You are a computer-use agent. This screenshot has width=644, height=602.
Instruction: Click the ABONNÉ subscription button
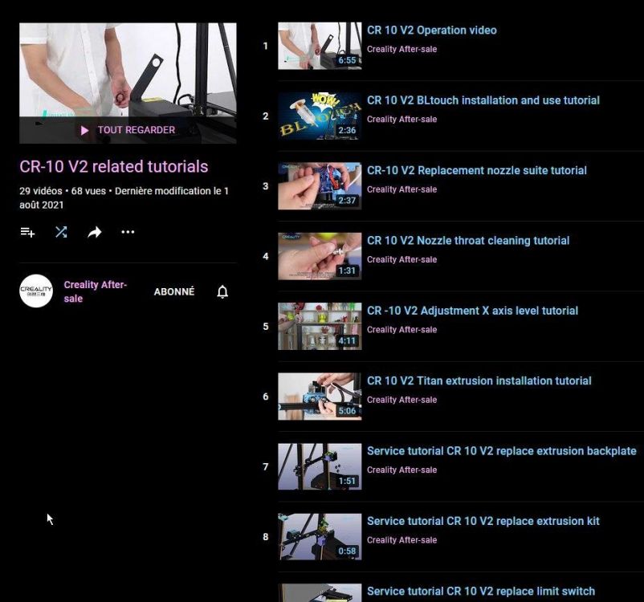click(174, 291)
